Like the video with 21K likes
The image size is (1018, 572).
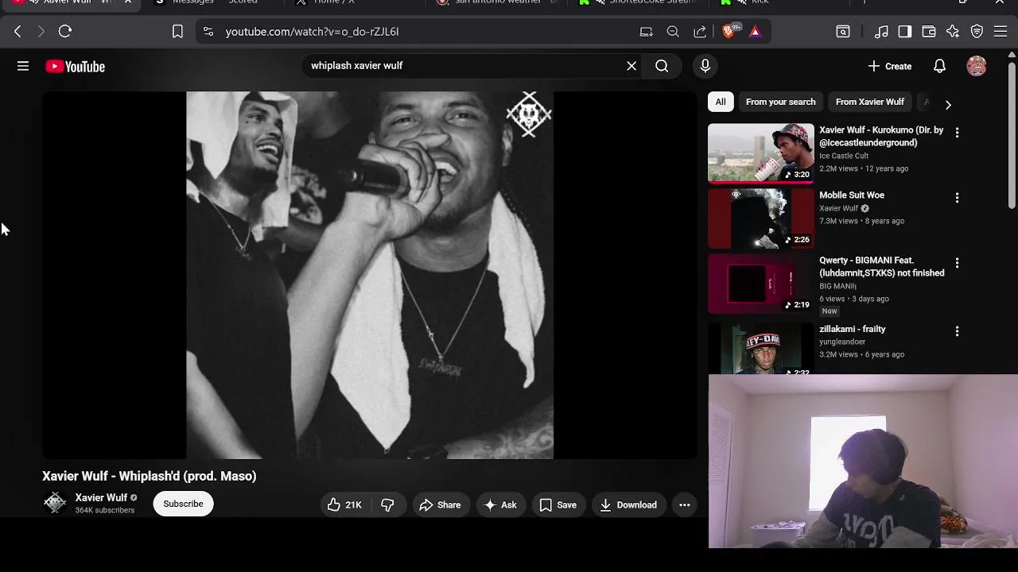(x=344, y=504)
